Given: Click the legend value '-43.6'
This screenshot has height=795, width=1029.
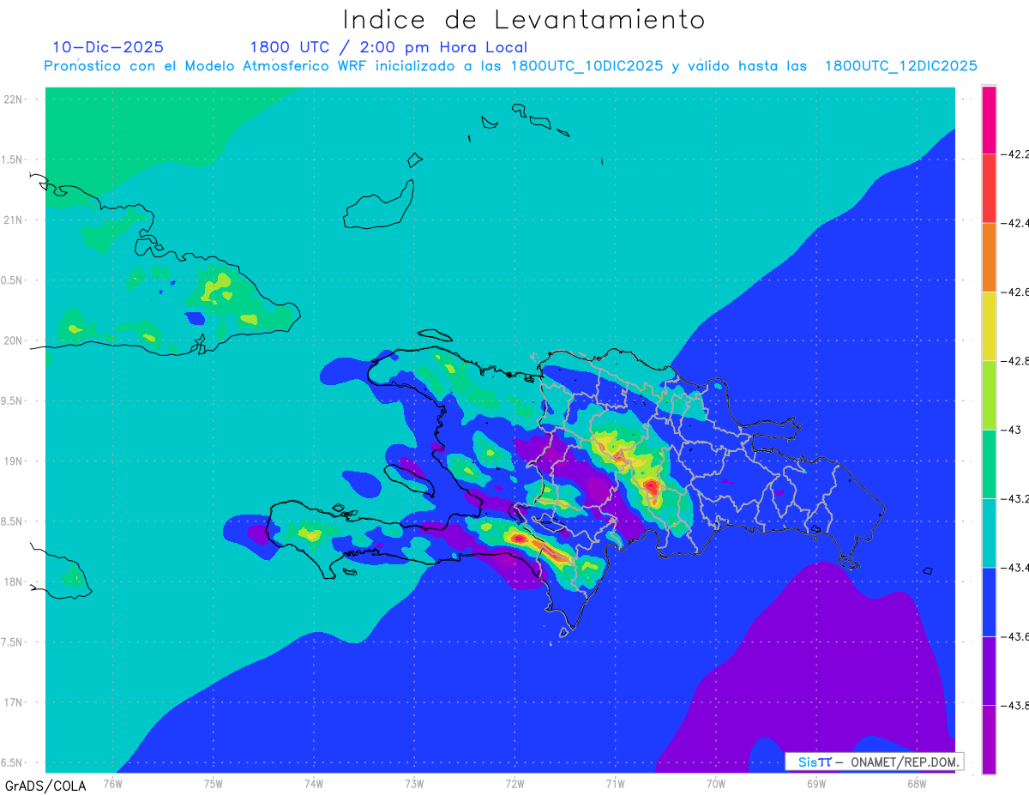Looking at the screenshot, I should (1015, 636).
